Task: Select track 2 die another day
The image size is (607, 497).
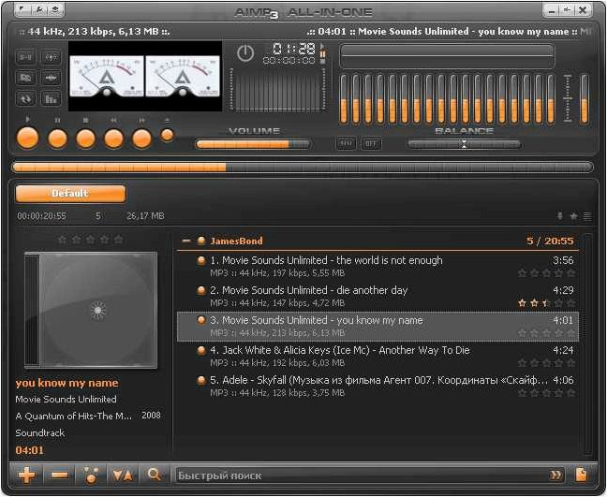Action: click(x=378, y=297)
